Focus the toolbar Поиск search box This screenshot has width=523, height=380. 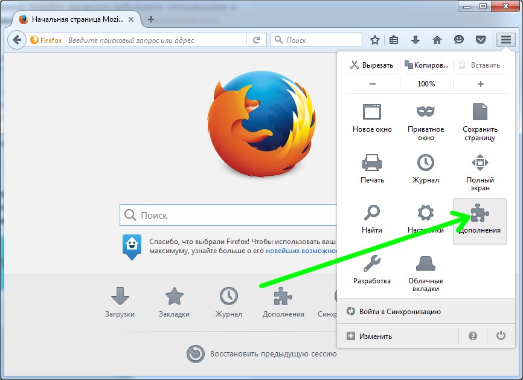click(316, 40)
